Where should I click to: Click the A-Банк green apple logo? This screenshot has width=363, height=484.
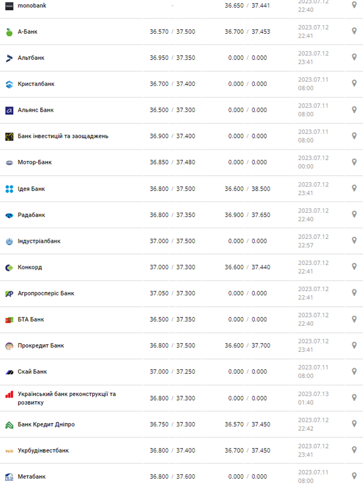coord(9,32)
